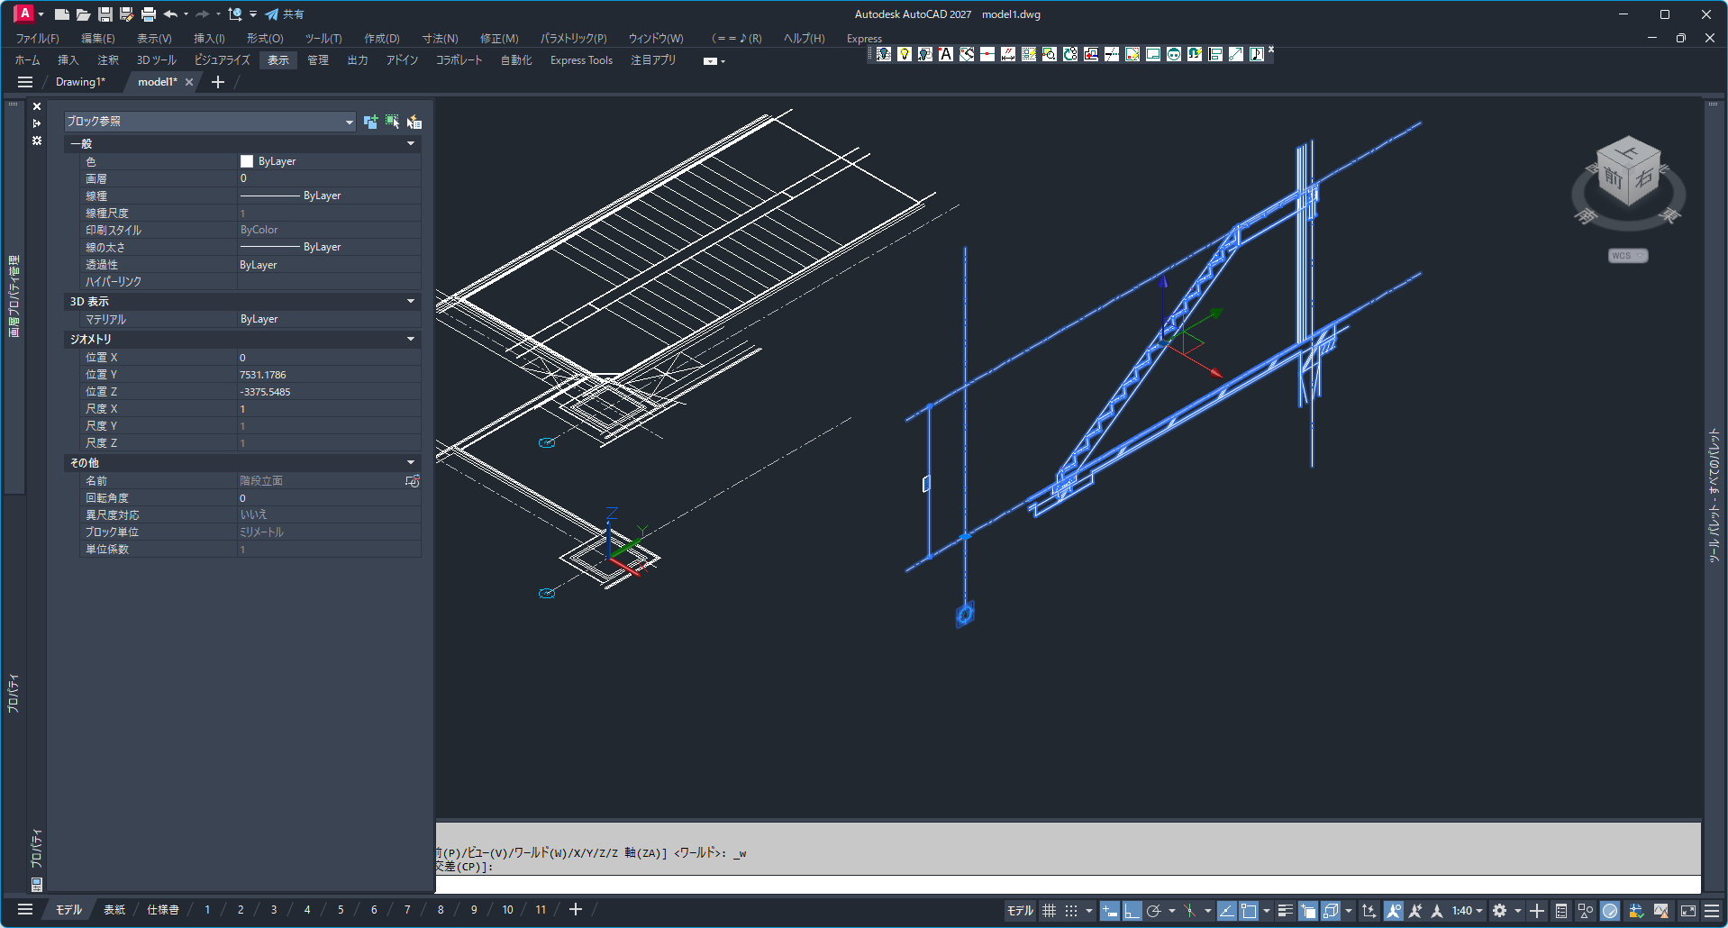This screenshot has width=1728, height=928.
Task: Open the workspace switching gear icon
Action: 1499,911
